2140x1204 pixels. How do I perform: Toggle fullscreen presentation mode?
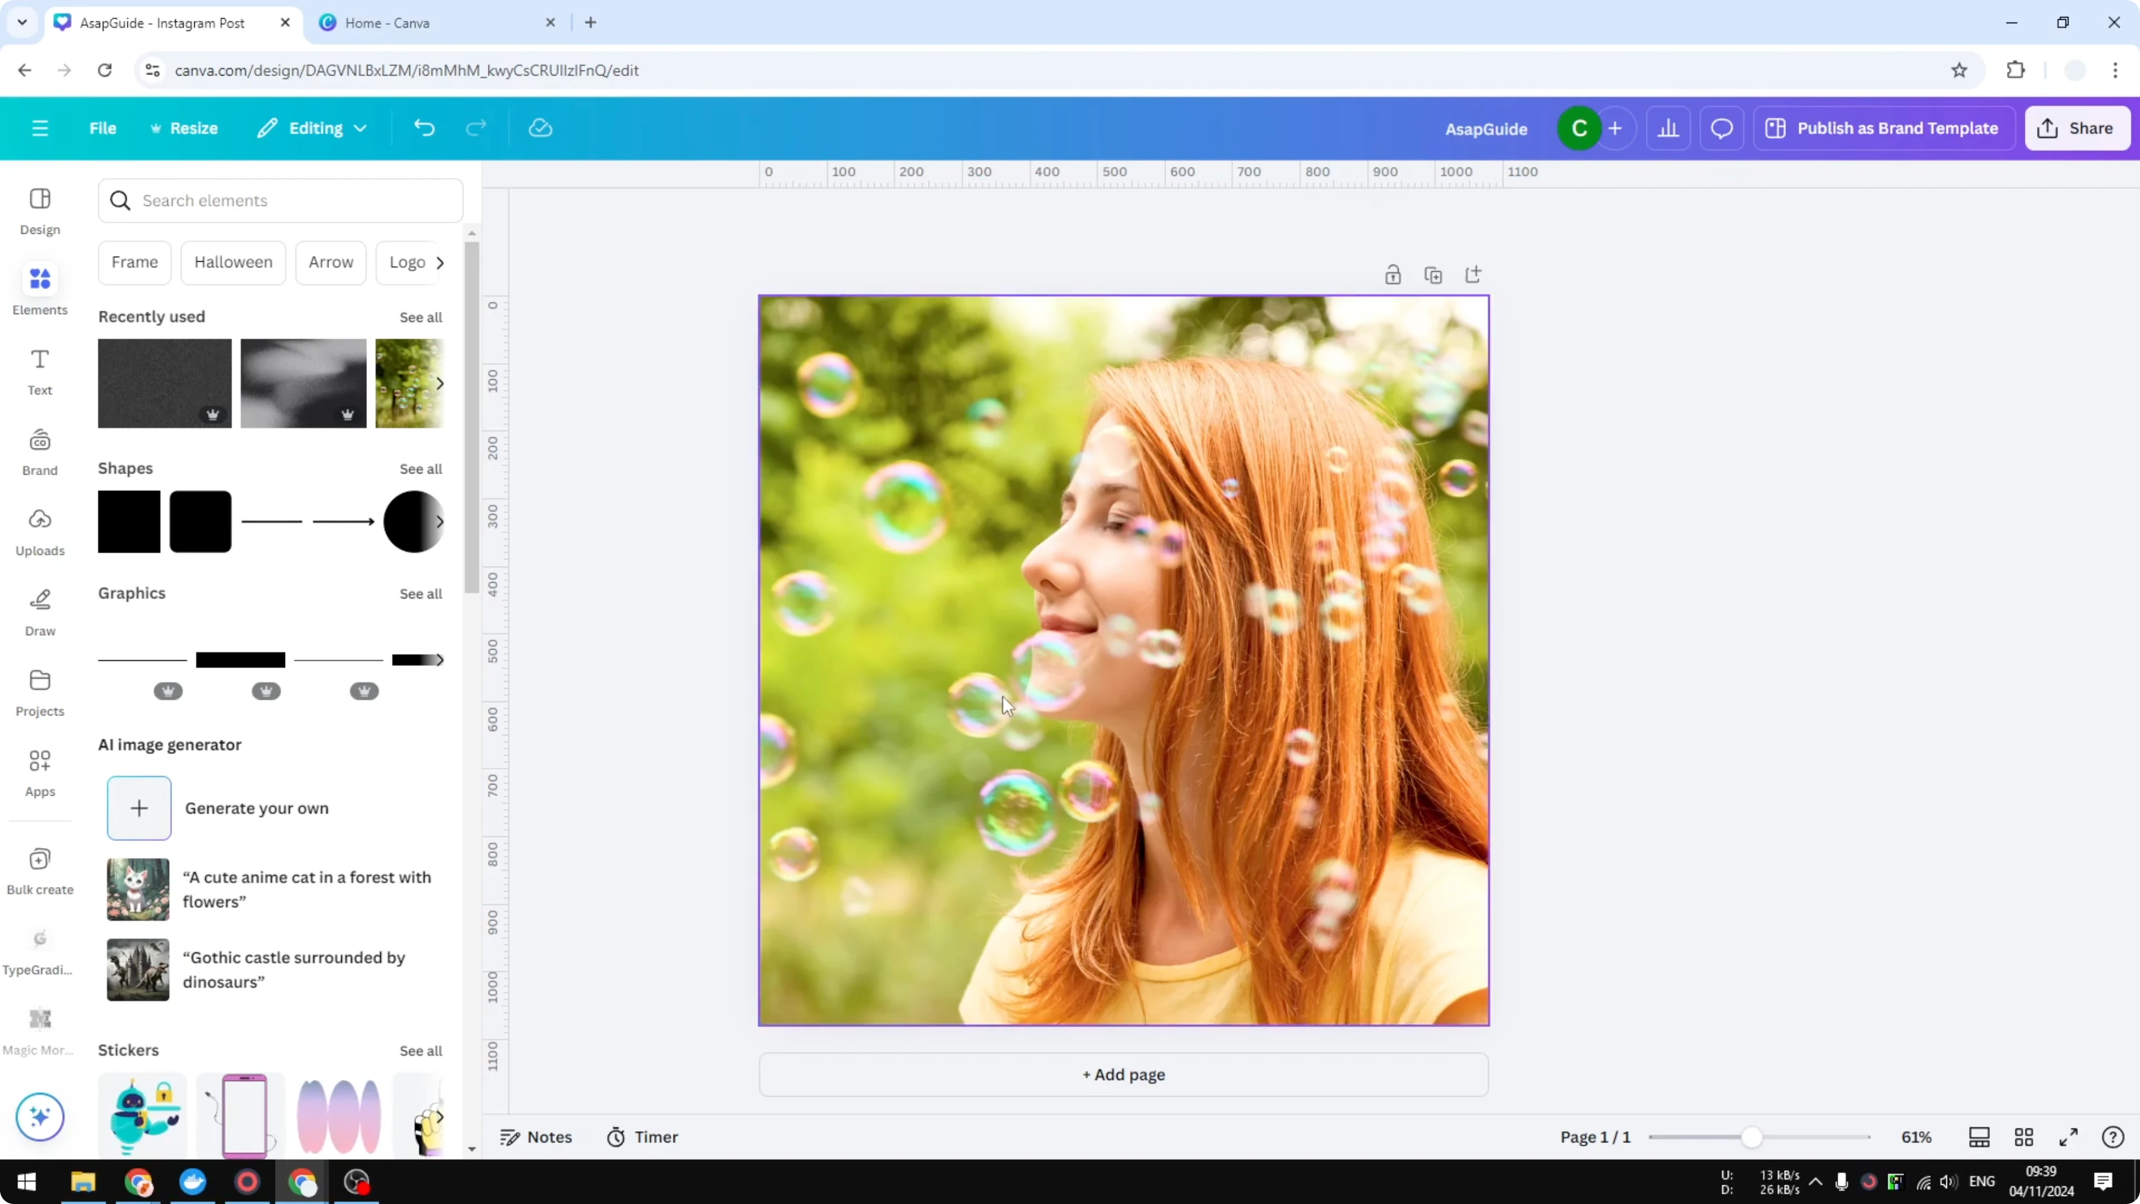coord(2068,1137)
